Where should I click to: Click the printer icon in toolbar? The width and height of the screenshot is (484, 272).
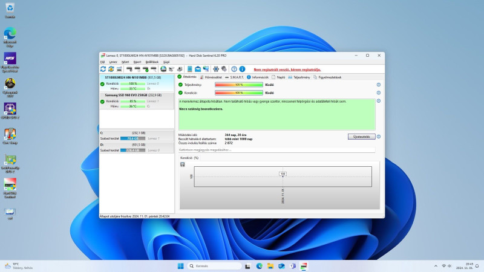[x=179, y=70]
